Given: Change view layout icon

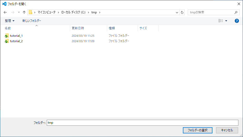Looking at the screenshot, I should (221, 21).
